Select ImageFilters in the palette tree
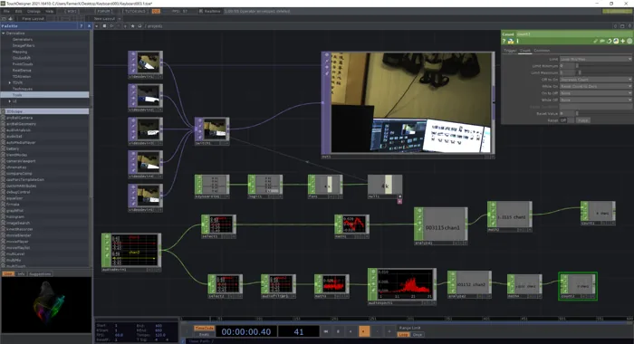634x344 pixels. (24, 45)
